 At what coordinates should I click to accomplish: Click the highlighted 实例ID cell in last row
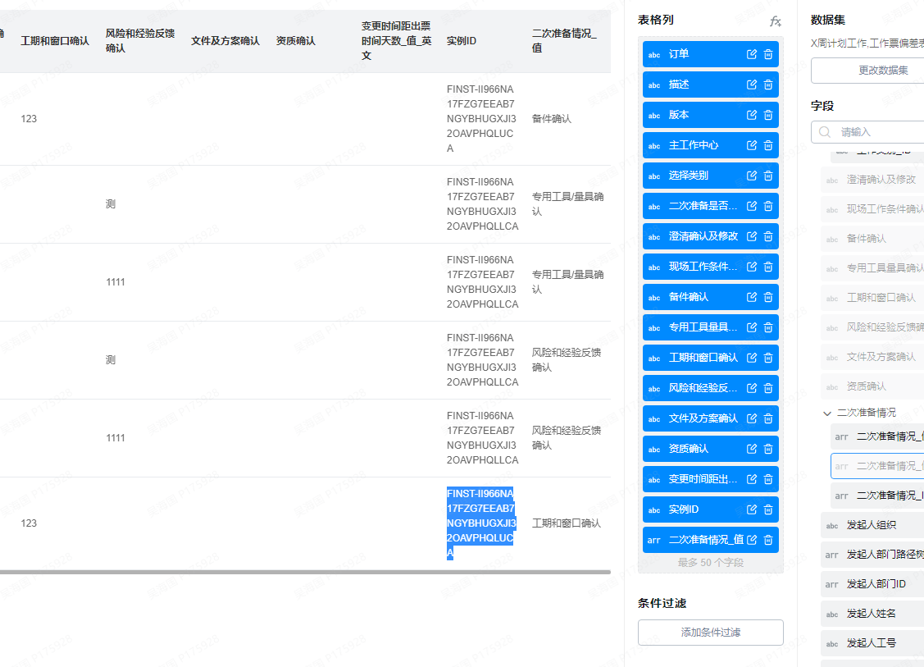pos(480,523)
